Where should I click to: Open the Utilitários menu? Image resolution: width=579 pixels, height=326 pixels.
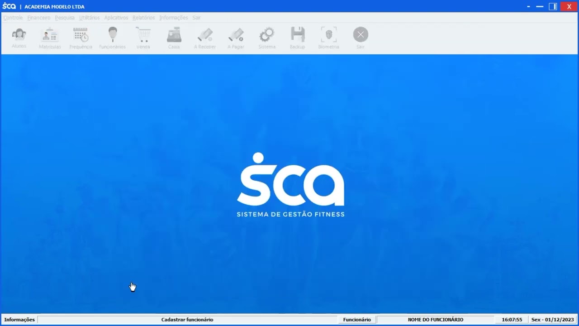click(89, 18)
